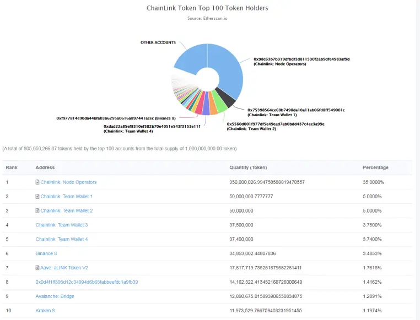This screenshot has height=320, width=420.
Task: Click rank number 10
Action: [x=9, y=311]
